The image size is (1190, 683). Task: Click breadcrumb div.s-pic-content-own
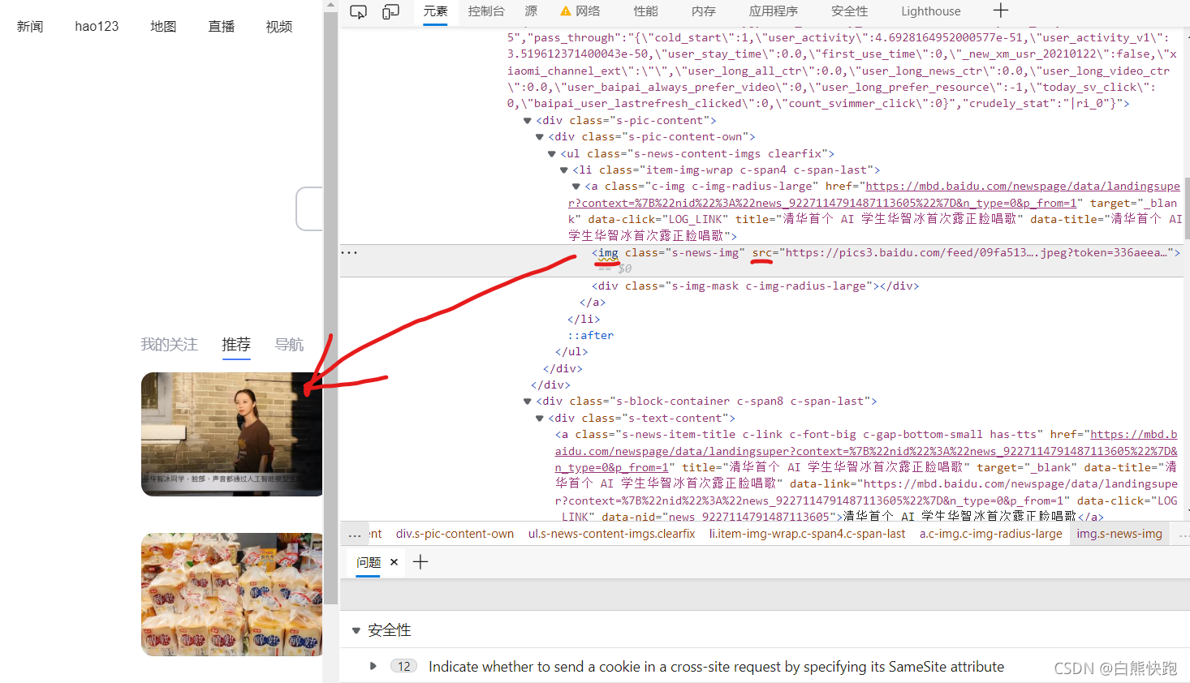(x=455, y=534)
